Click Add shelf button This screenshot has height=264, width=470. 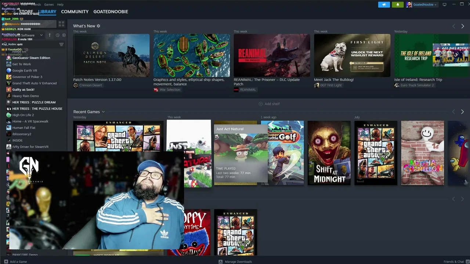tap(269, 104)
